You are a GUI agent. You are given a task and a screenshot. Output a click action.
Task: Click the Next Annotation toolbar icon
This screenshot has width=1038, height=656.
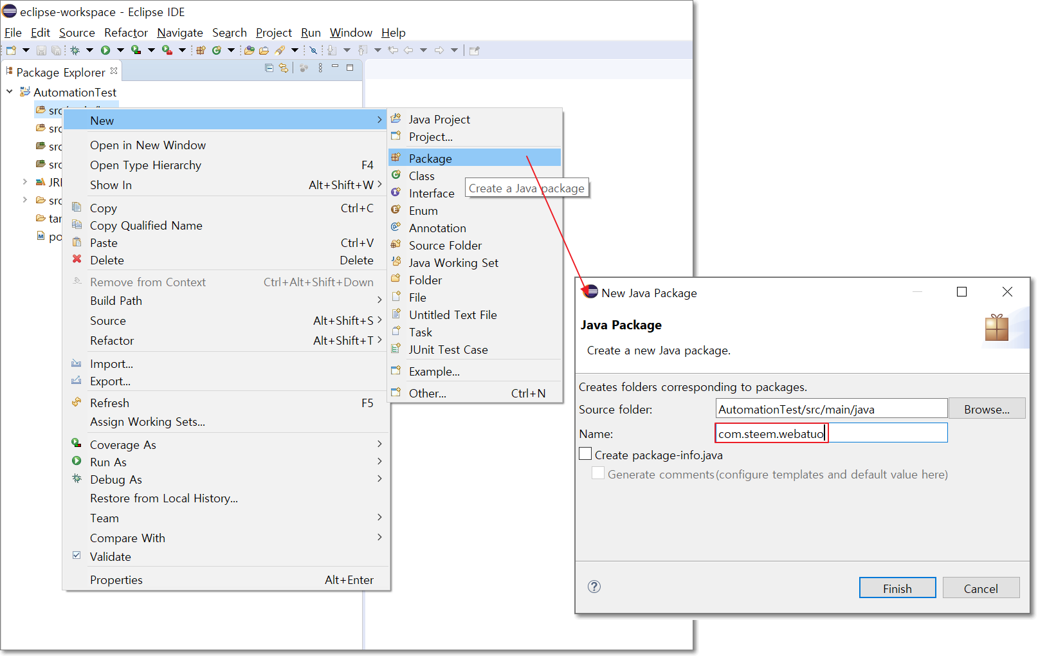332,50
